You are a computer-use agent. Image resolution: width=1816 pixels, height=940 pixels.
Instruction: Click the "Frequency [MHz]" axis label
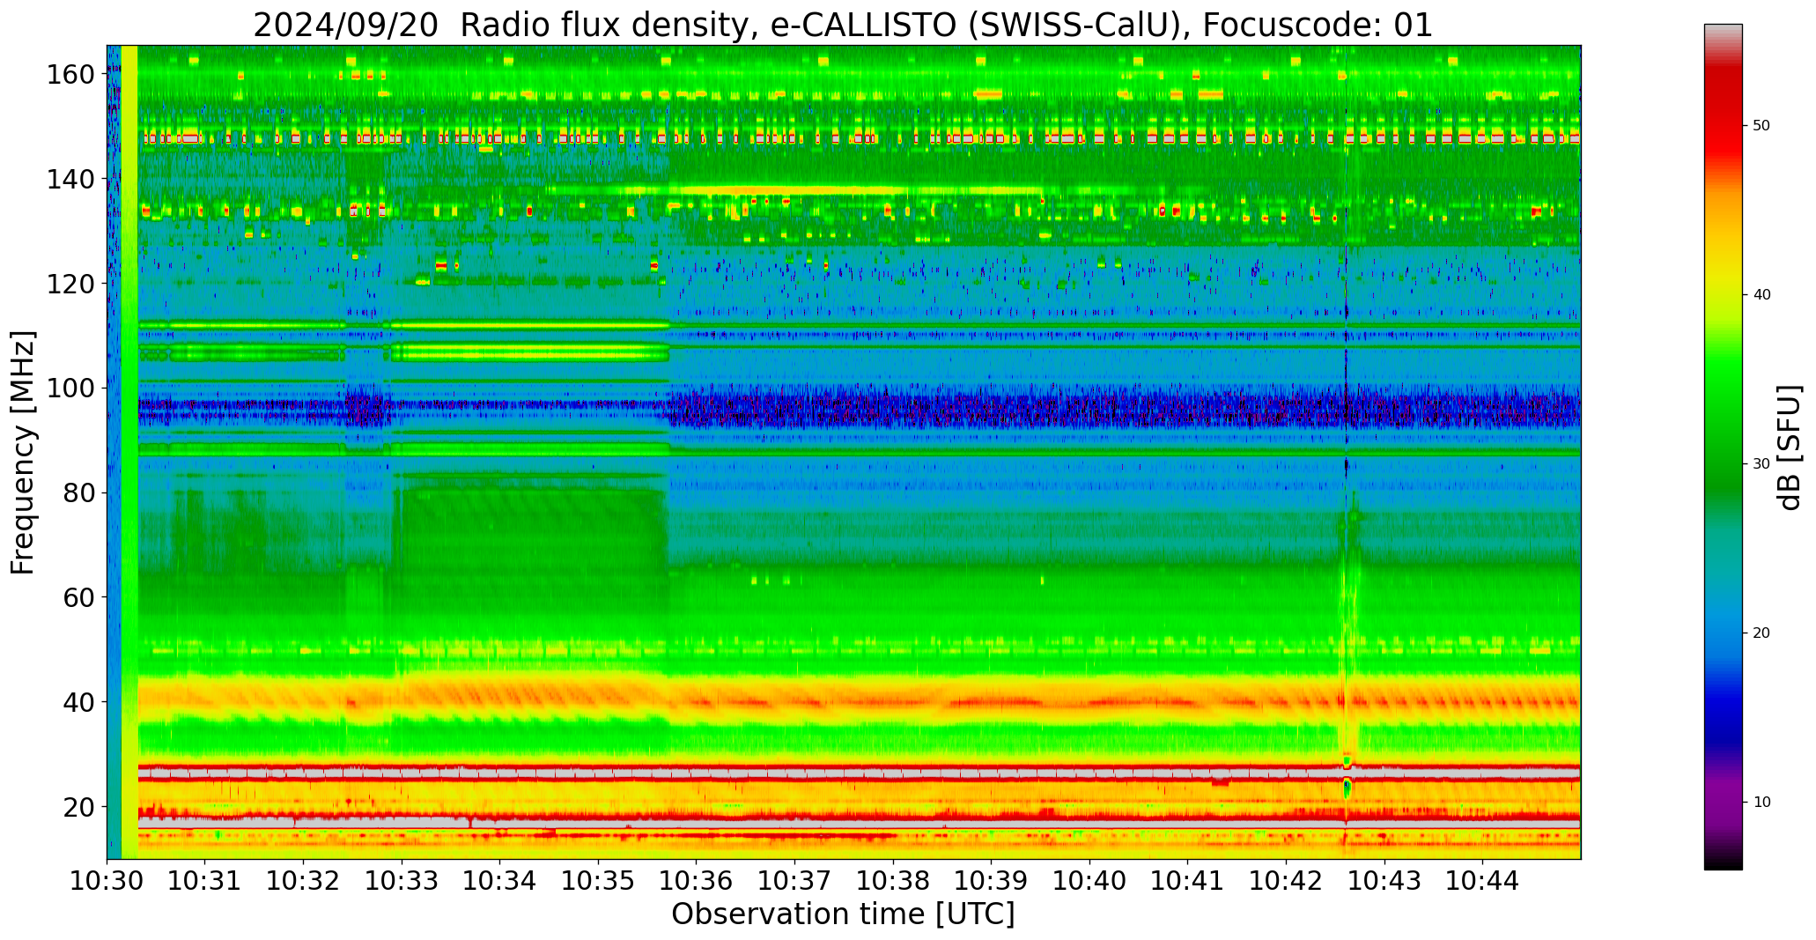[x=23, y=452]
